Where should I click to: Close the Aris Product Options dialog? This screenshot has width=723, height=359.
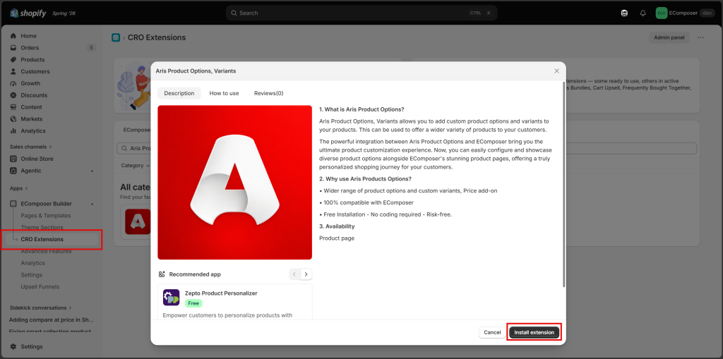point(556,71)
